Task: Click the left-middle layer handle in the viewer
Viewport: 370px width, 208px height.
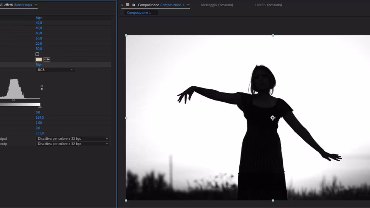Action: coord(126,118)
